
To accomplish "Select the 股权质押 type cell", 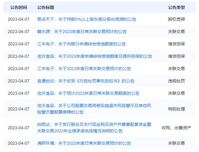I will coord(176,19).
